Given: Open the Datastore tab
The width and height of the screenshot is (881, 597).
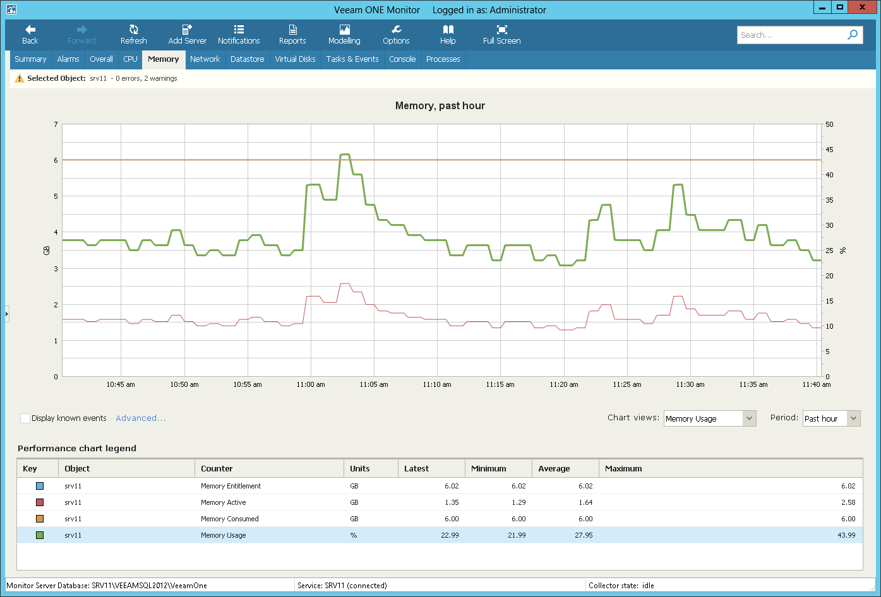Looking at the screenshot, I should [248, 59].
